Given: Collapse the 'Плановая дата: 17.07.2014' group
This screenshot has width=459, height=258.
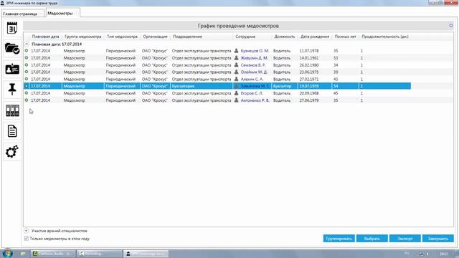Looking at the screenshot, I should click(x=27, y=44).
